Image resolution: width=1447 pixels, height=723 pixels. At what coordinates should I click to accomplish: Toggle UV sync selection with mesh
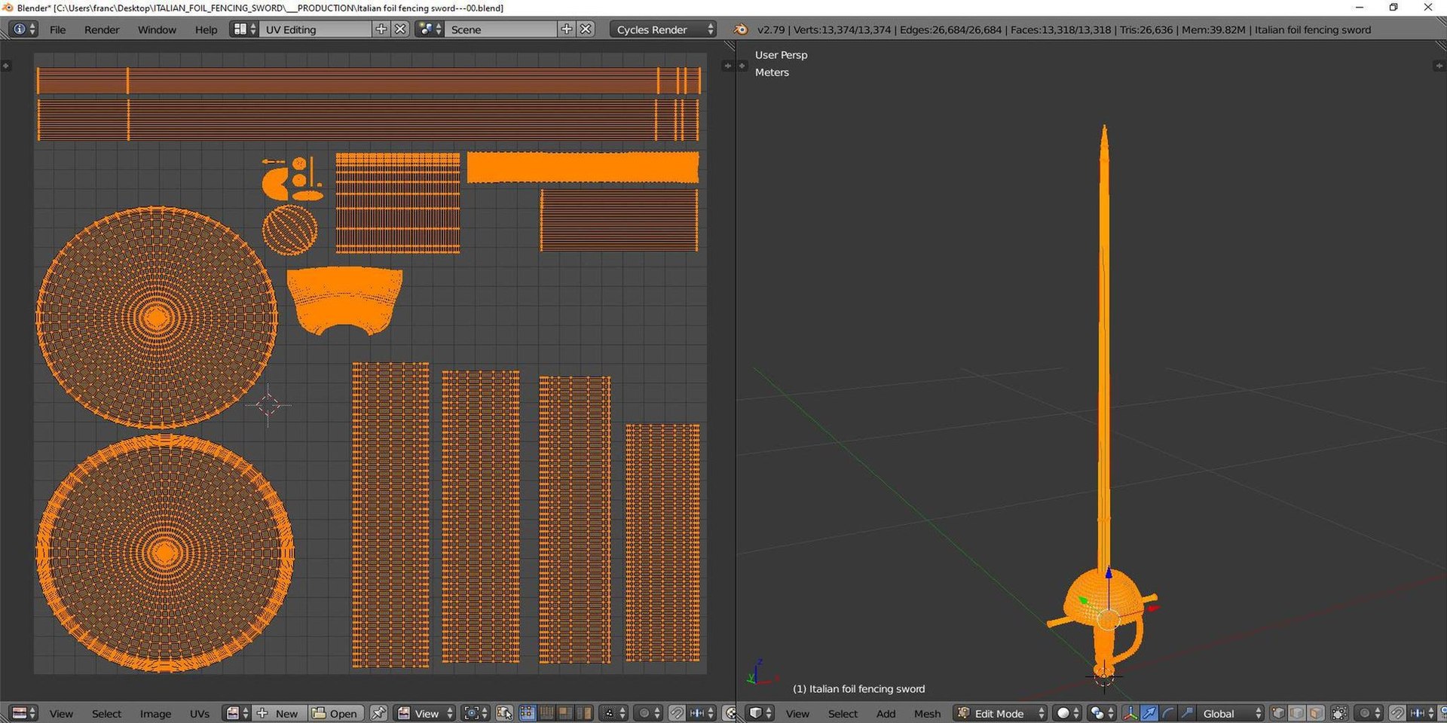pos(504,713)
